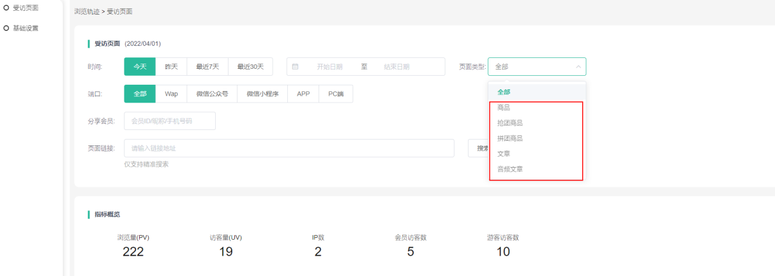Filter by 微信公众号 port
Screen dimensions: 775x276
[x=212, y=94]
